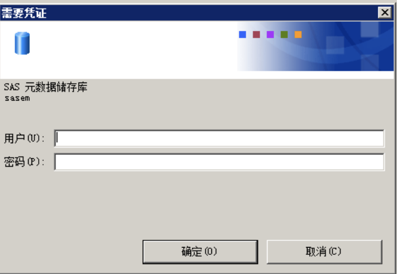Image resolution: width=398 pixels, height=274 pixels.
Task: Click the purple square in the banner
Action: pos(270,34)
